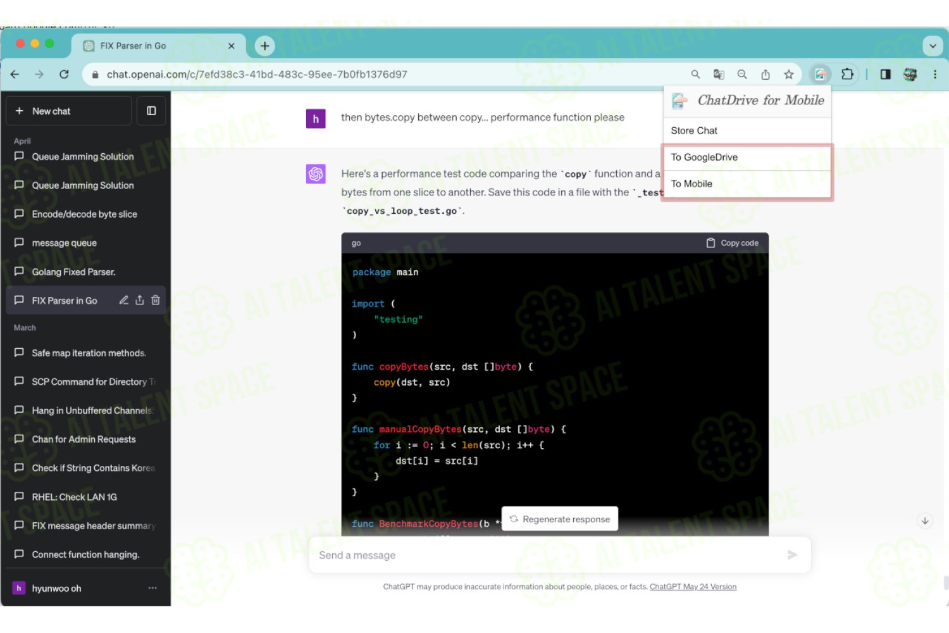The image size is (949, 633).
Task: Click the 'March' section label
Action: pyautogui.click(x=25, y=328)
